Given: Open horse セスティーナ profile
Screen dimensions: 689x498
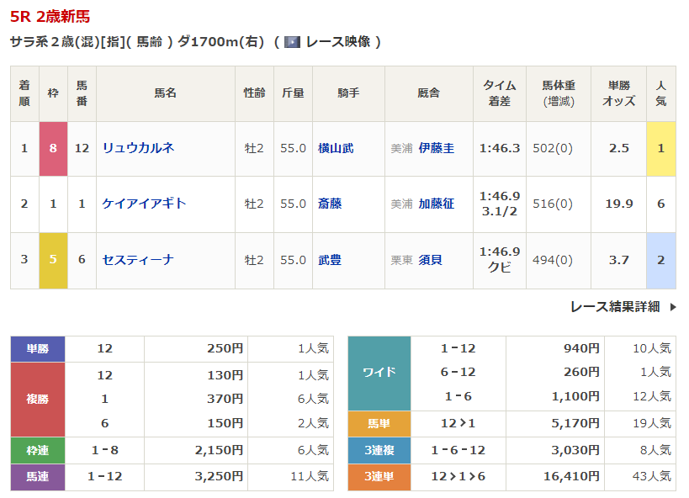Looking at the screenshot, I should coord(138,260).
